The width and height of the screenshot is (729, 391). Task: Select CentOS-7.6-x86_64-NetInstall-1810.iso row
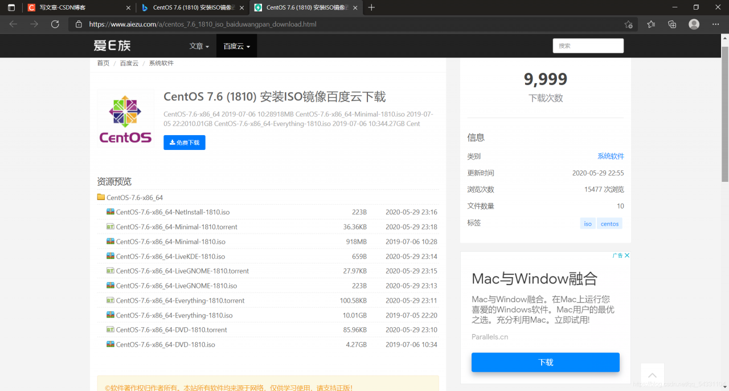(268, 212)
